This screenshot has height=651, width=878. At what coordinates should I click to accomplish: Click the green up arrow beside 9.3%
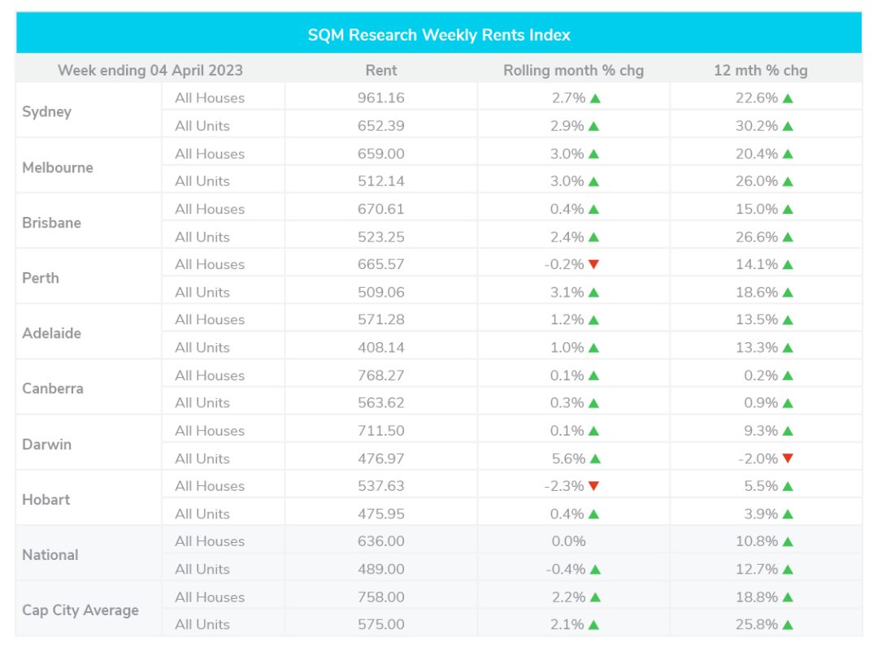click(x=788, y=431)
